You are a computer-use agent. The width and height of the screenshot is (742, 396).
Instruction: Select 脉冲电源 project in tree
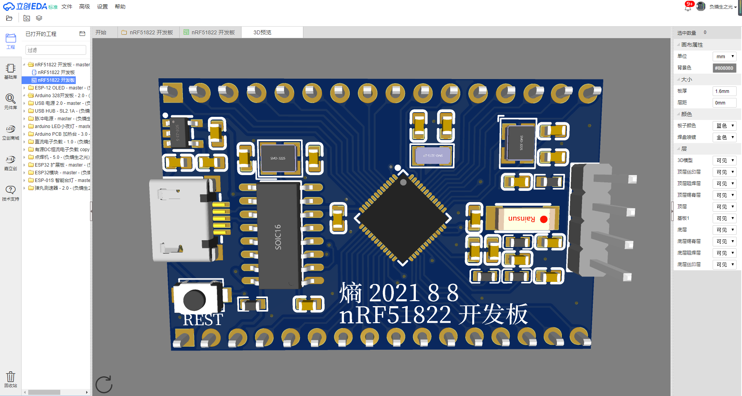pyautogui.click(x=59, y=119)
